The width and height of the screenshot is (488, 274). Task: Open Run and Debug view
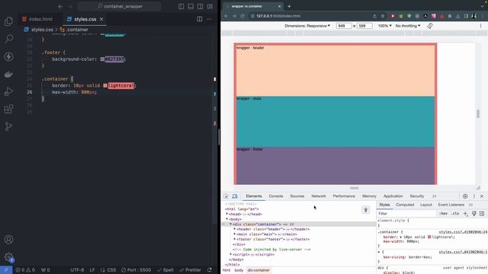click(x=8, y=91)
